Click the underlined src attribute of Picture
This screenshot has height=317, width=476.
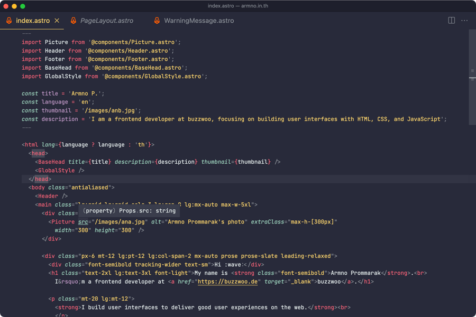pyautogui.click(x=83, y=222)
